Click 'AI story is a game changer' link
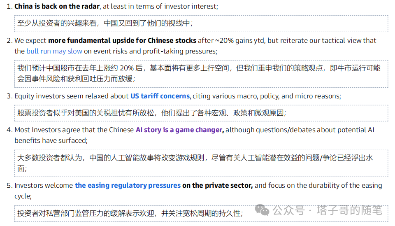 [x=179, y=130]
